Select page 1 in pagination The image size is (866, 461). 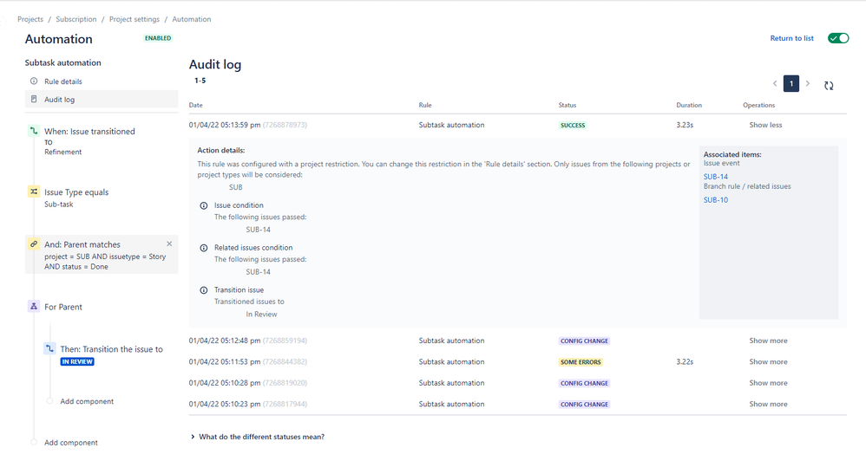(791, 84)
